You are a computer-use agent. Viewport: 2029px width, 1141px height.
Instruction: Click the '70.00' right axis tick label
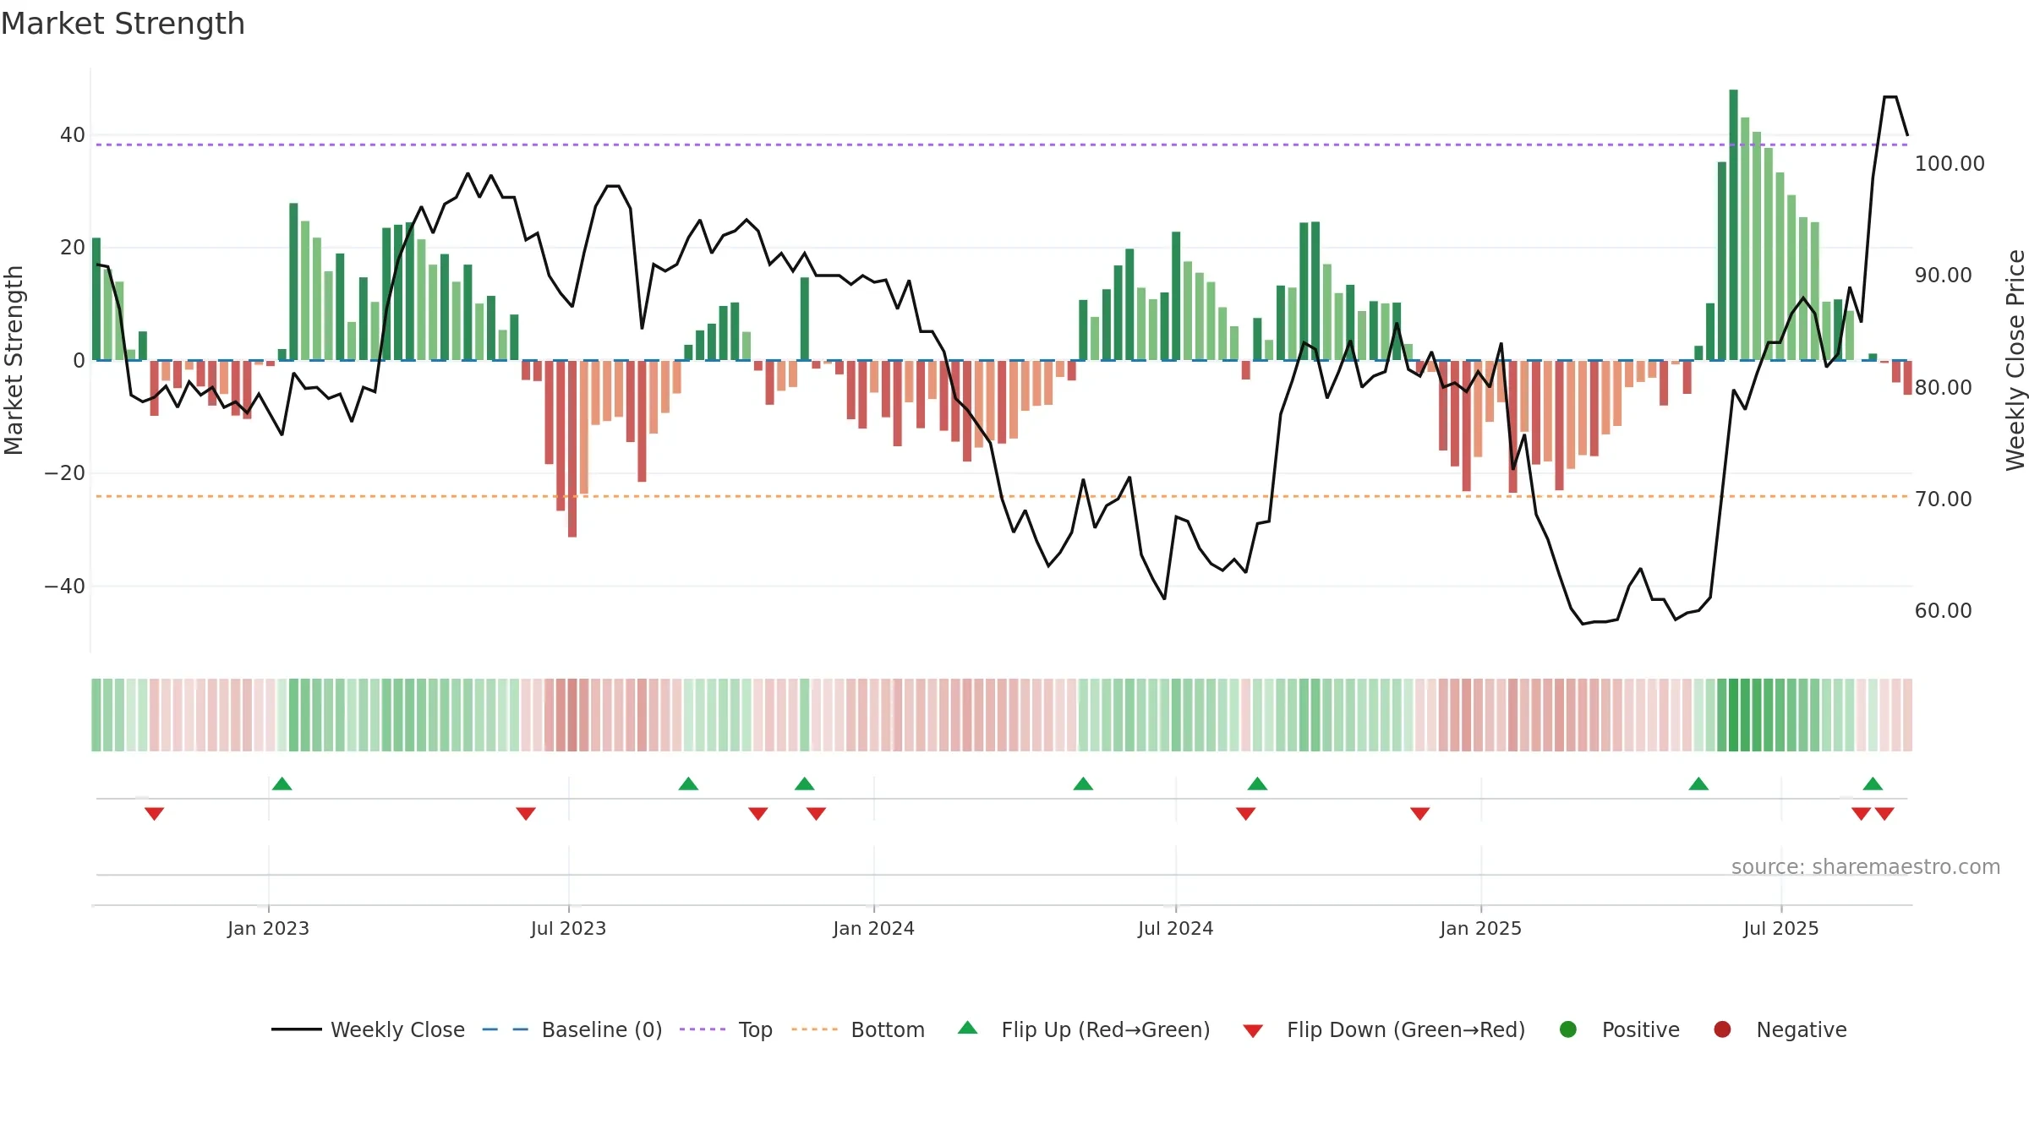click(1943, 500)
